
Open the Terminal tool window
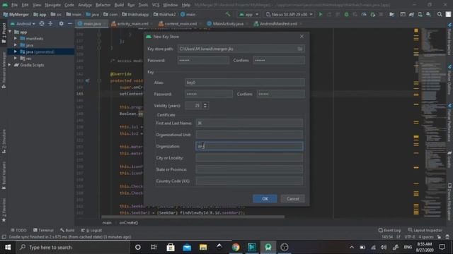point(43,230)
